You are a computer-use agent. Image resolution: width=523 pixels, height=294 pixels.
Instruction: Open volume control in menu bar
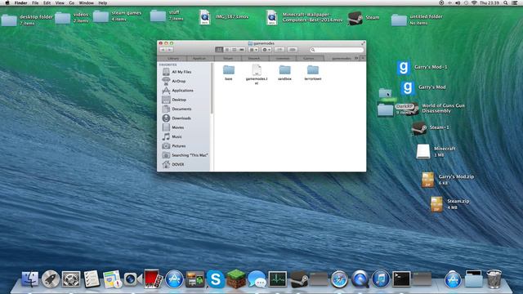pos(458,2)
